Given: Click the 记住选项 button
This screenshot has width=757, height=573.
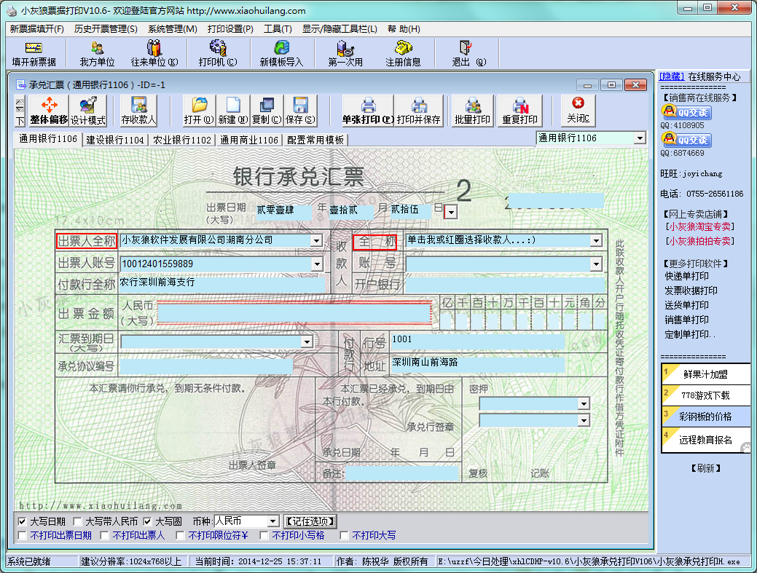Looking at the screenshot, I should [x=311, y=522].
